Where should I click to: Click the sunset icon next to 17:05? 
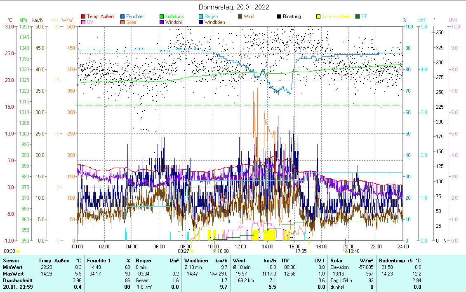(x=310, y=250)
